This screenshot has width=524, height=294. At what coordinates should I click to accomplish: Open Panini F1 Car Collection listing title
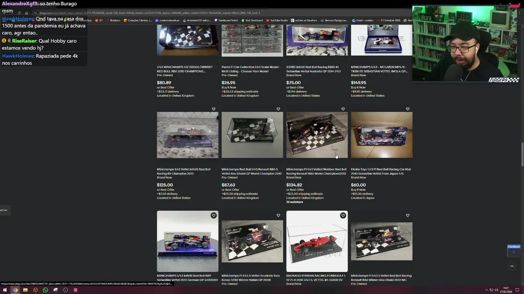251,69
